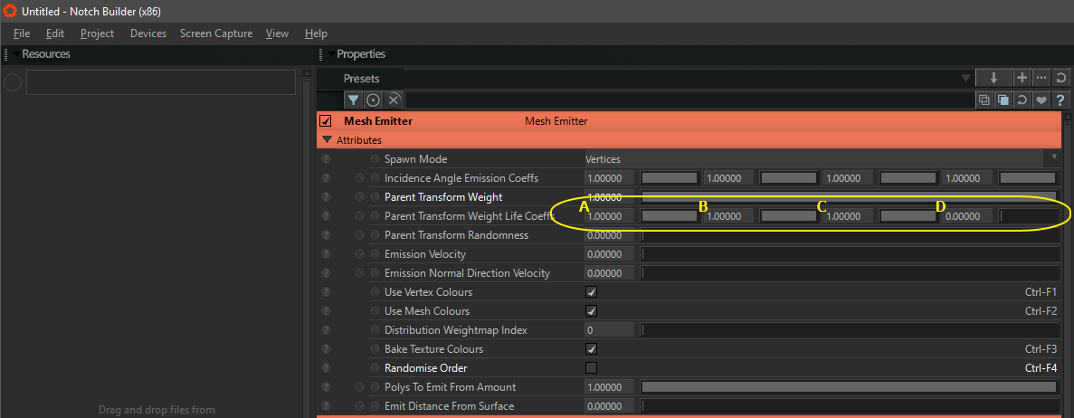
Task: Click the Resources search input field
Action: (x=161, y=83)
